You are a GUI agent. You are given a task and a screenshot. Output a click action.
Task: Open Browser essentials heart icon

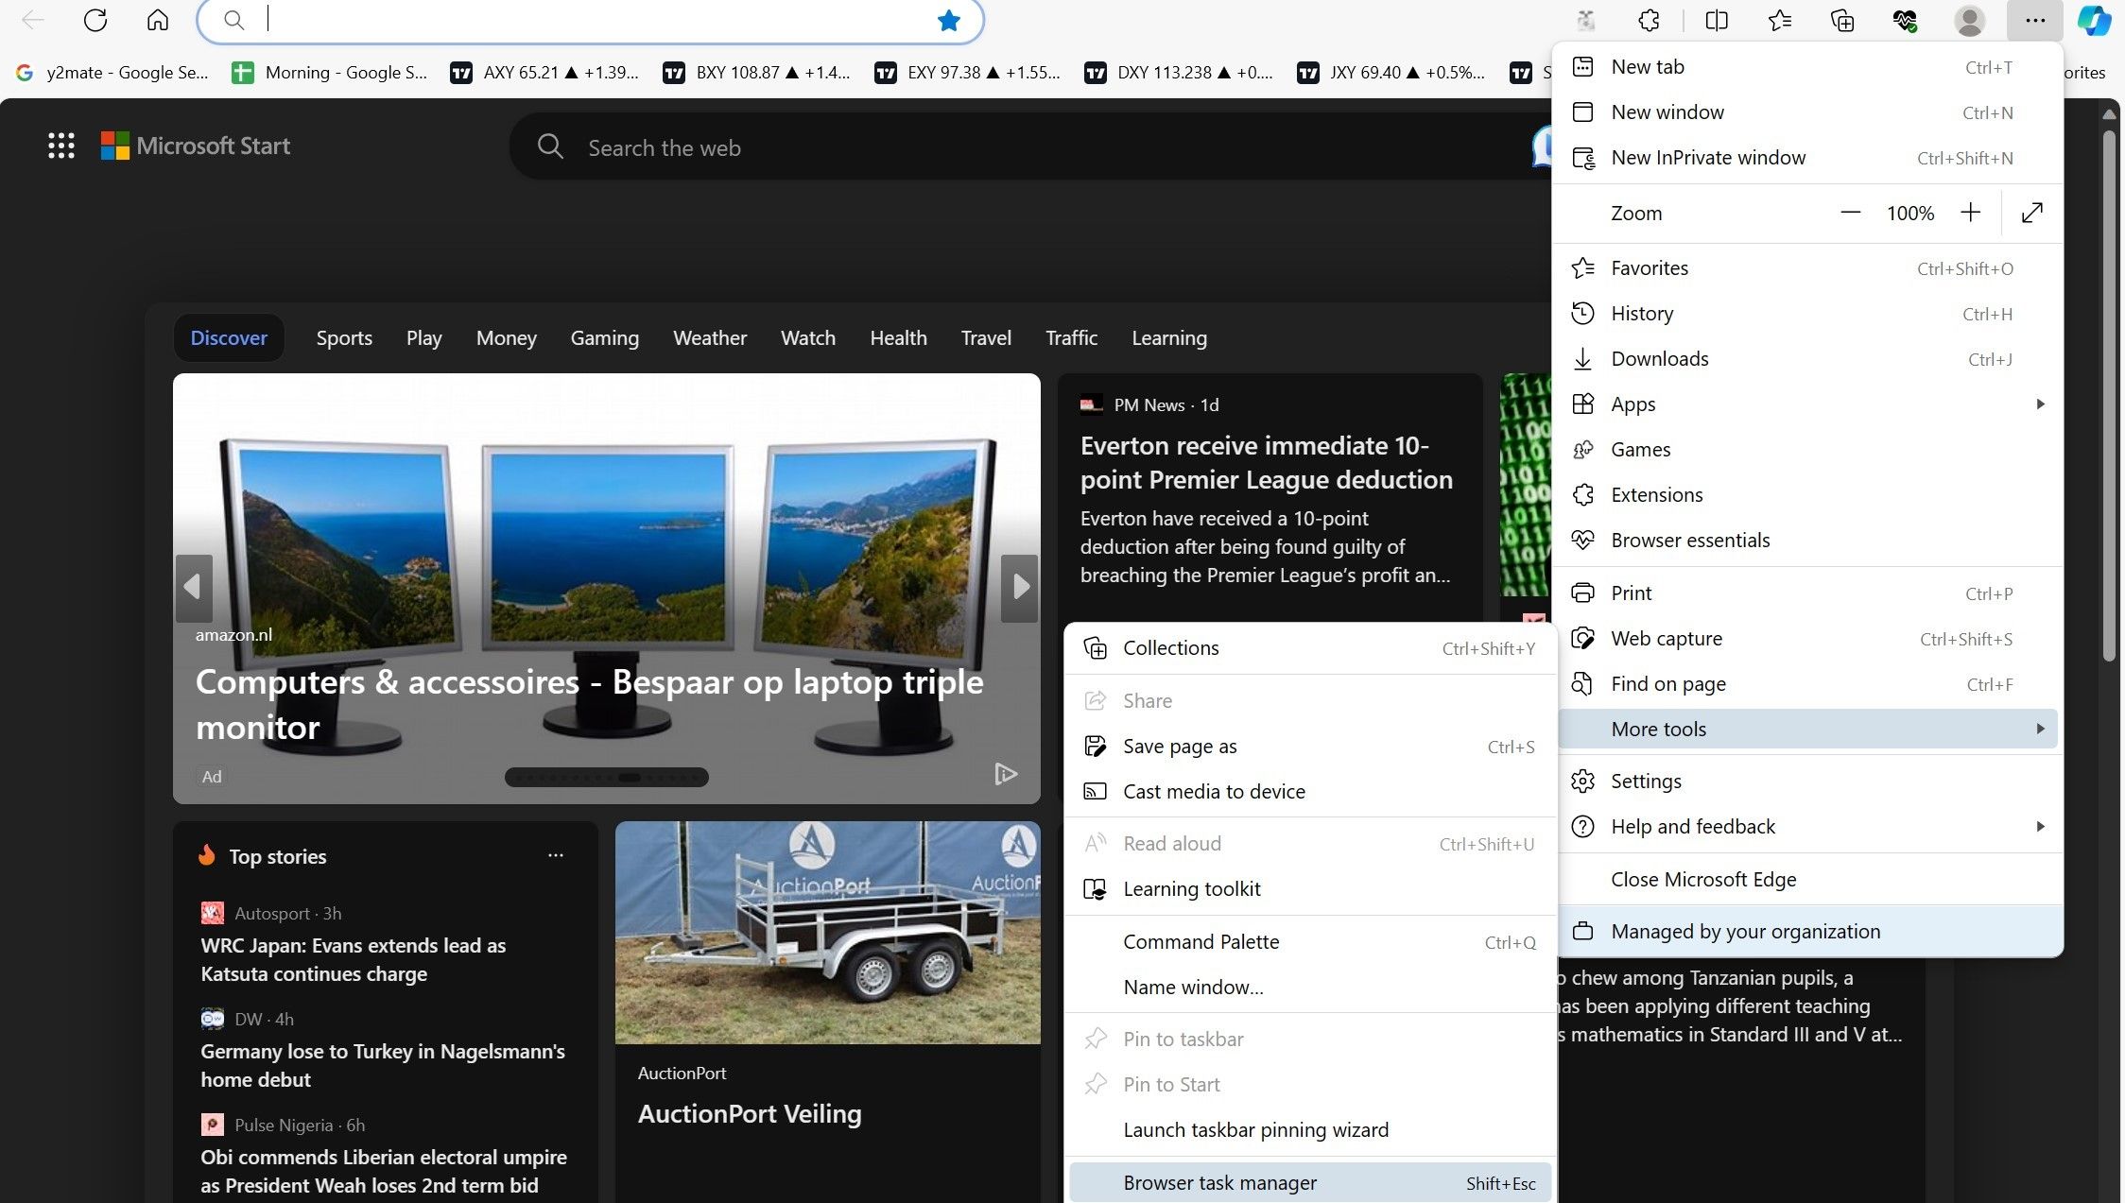[x=1906, y=20]
